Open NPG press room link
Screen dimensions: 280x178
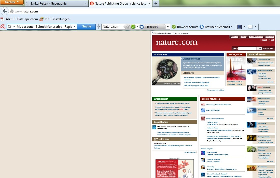point(190,152)
